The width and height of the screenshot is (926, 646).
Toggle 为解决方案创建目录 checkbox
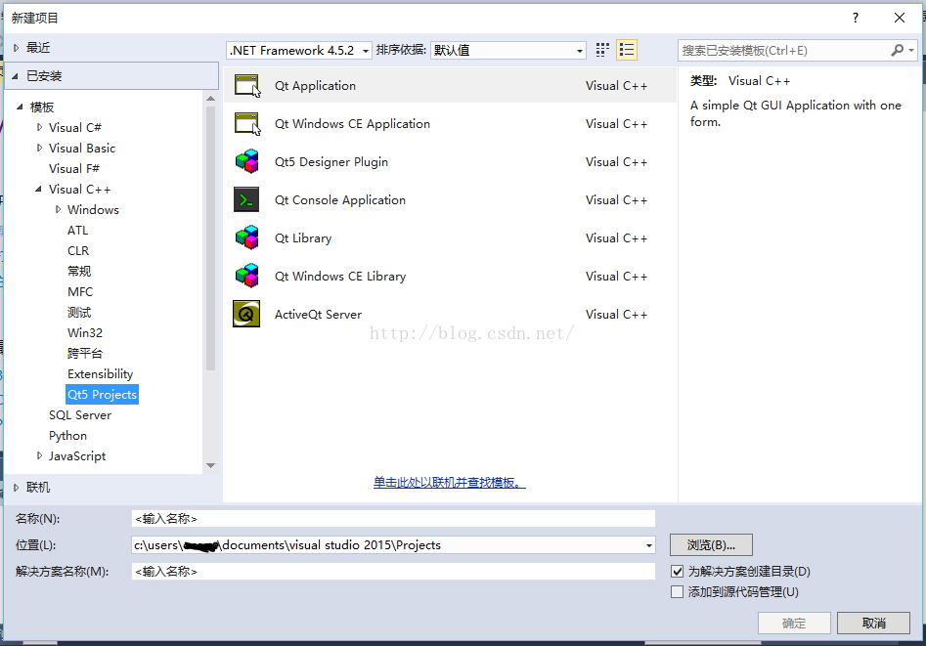(678, 572)
